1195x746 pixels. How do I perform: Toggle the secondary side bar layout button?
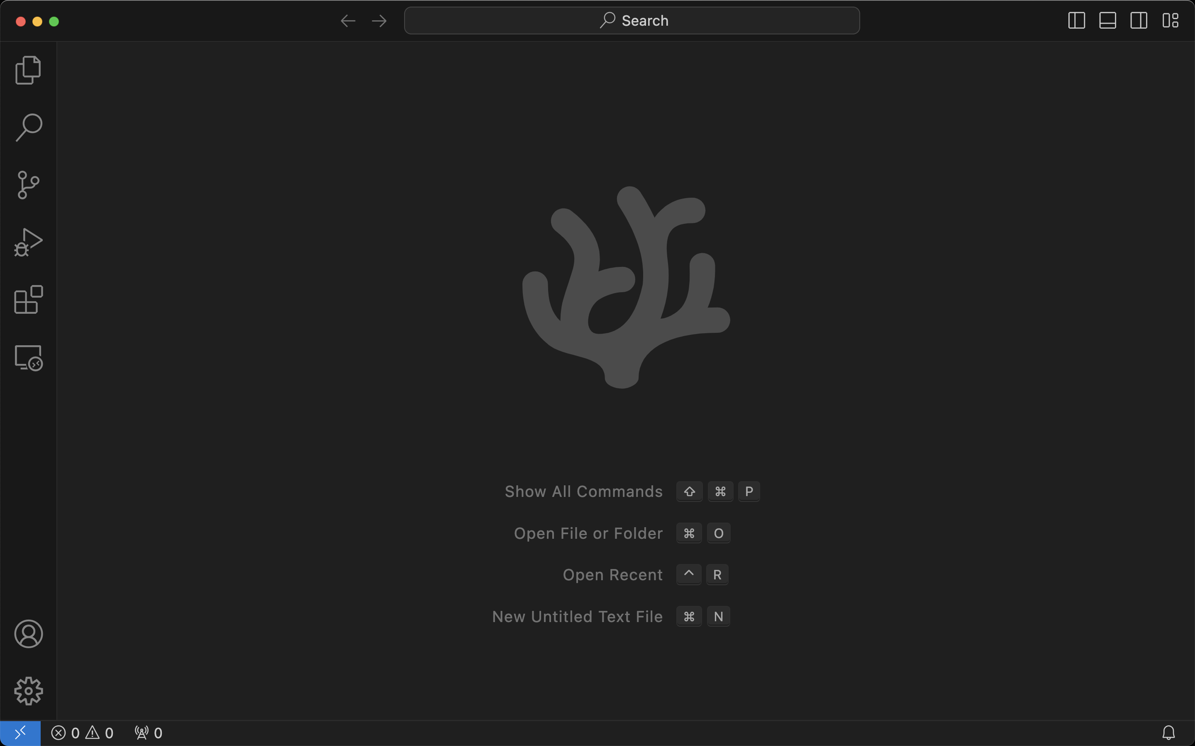click(1139, 21)
